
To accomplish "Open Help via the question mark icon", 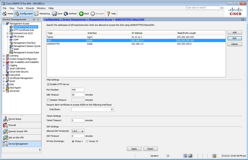I will 108,13.
